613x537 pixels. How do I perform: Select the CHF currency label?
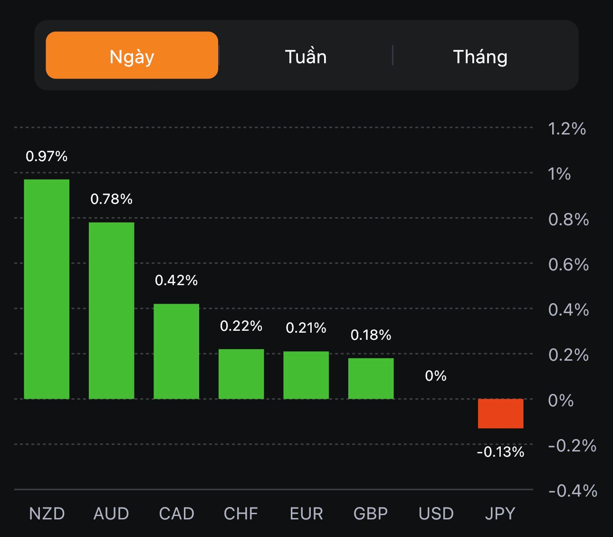click(241, 514)
